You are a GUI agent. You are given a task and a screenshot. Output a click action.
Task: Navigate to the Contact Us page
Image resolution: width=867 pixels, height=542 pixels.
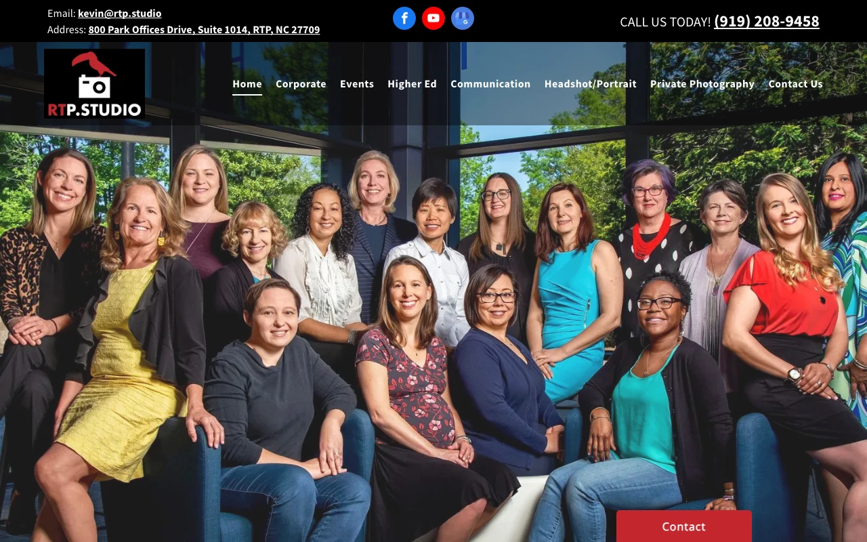pos(795,83)
